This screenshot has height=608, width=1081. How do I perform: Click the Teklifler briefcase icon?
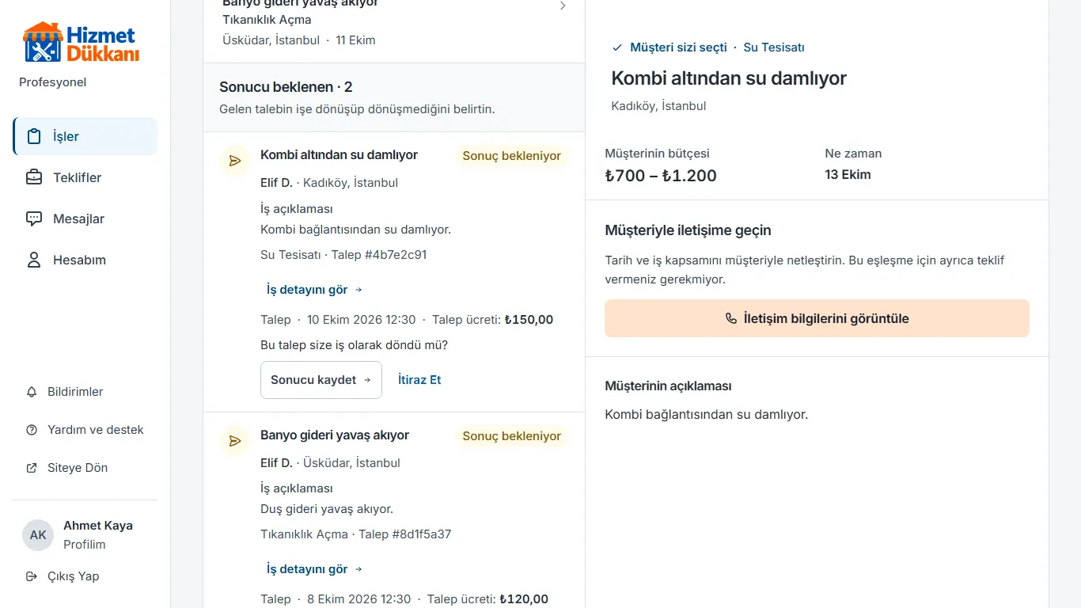coord(34,177)
